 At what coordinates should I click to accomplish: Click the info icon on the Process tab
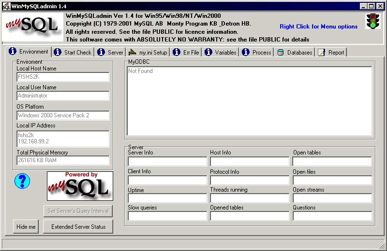[x=246, y=52]
